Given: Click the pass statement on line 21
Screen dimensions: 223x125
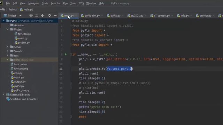Looking at the screenshot, I should tap(83, 117).
